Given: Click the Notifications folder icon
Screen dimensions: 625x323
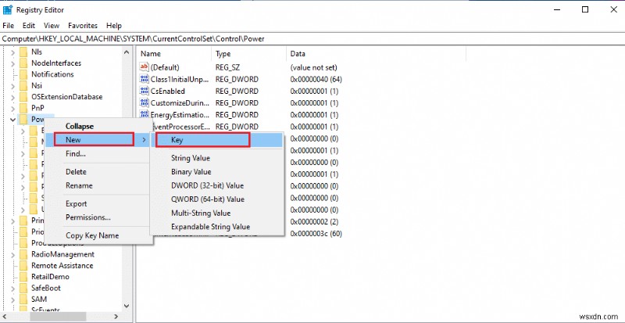Looking at the screenshot, I should tap(24, 74).
